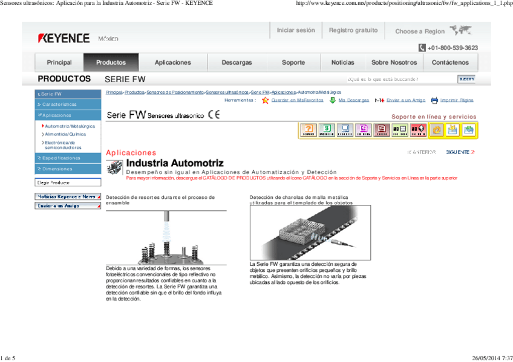Viewport: 513px width, 362px height.
Task: Click the automotive parts icon beside Industria Automotriz
Action: (x=114, y=167)
